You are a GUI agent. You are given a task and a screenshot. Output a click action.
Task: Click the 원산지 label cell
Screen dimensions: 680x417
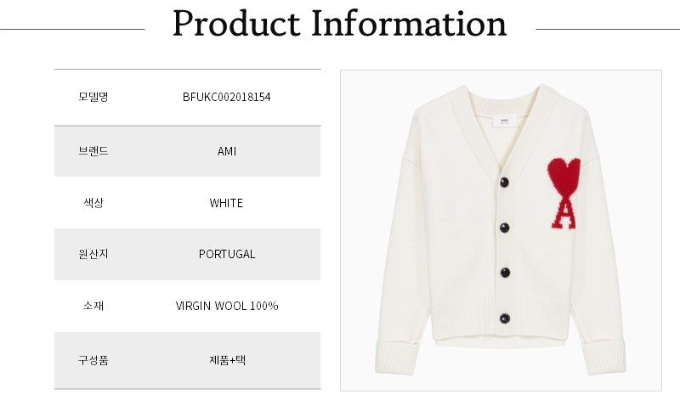pyautogui.click(x=93, y=254)
